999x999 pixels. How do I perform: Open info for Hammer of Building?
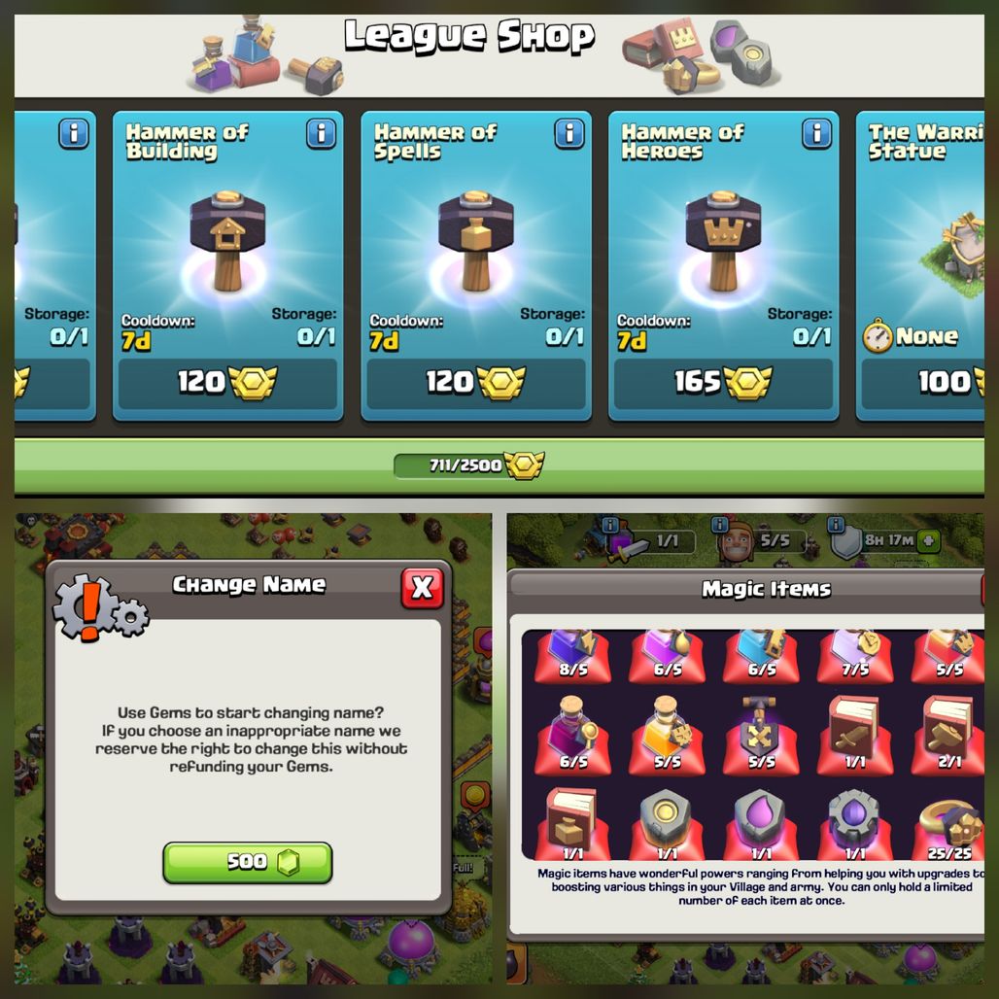pyautogui.click(x=321, y=134)
